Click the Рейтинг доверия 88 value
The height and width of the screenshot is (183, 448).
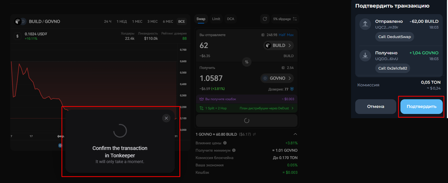pyautogui.click(x=184, y=38)
